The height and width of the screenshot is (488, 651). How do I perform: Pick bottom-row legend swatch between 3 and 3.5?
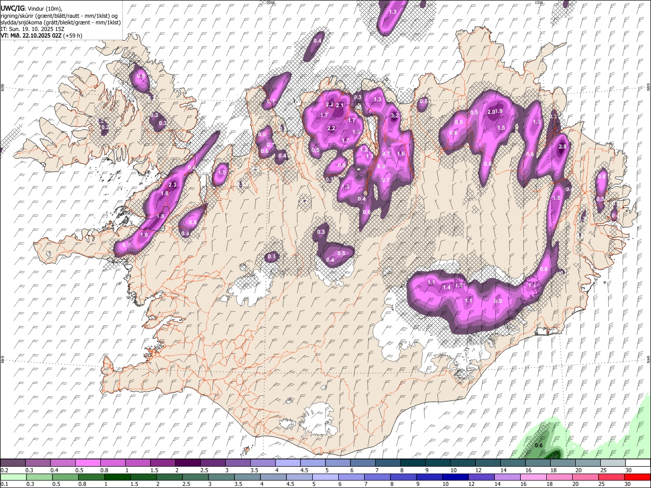(221, 477)
